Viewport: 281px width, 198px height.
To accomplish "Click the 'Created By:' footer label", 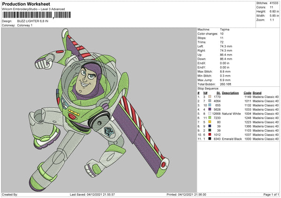I will point(10,195).
